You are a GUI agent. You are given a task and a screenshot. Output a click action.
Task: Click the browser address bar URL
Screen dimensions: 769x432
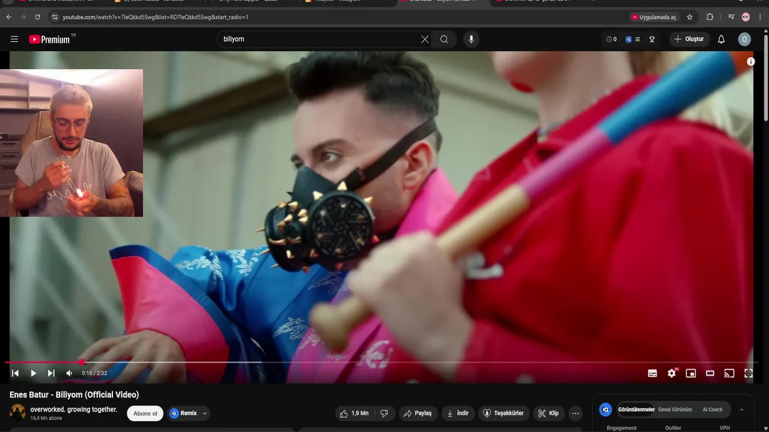click(156, 17)
